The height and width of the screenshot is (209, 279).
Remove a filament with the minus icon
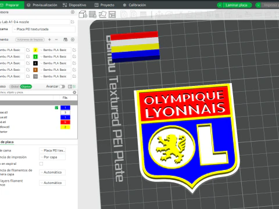click(56, 39)
